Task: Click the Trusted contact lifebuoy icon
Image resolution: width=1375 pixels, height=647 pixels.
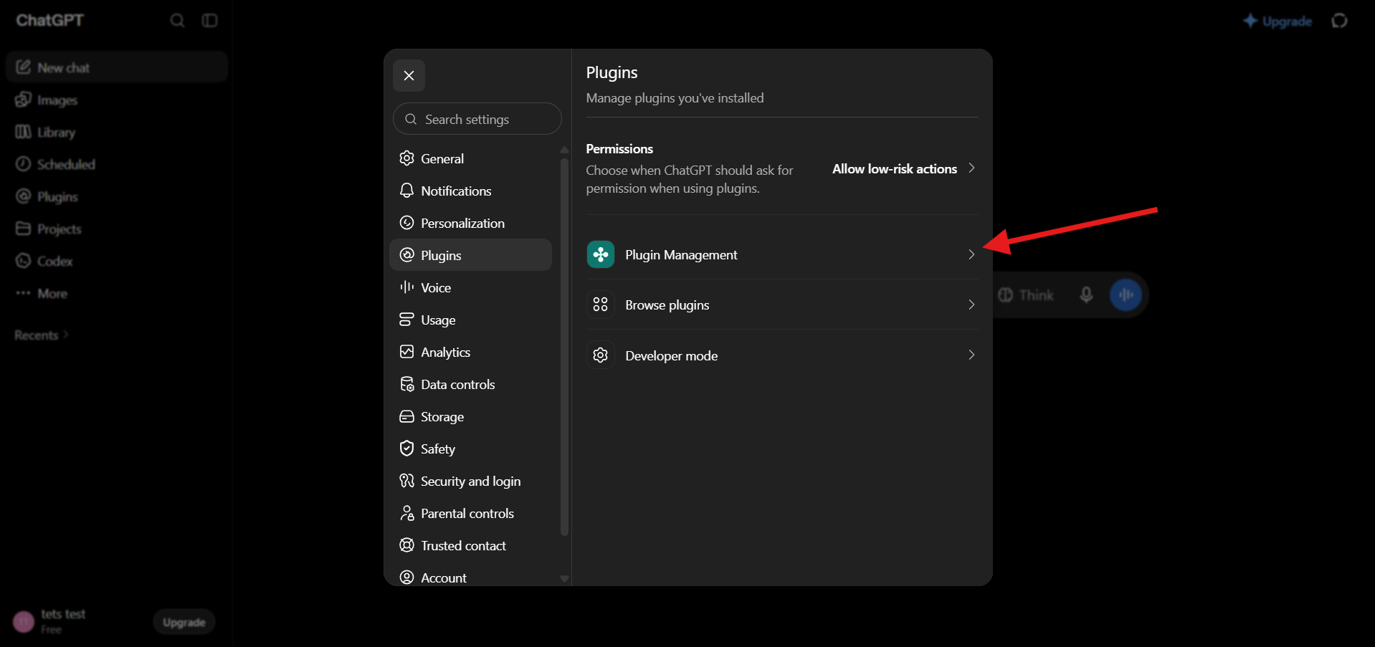Action: 406,545
